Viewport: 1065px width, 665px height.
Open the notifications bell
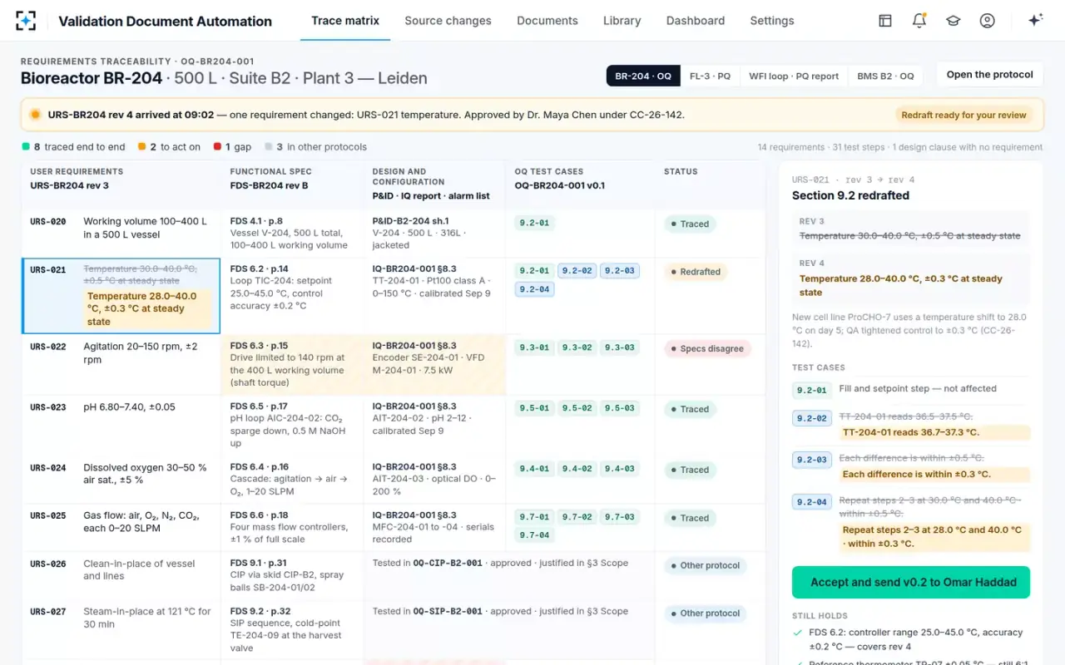(919, 21)
